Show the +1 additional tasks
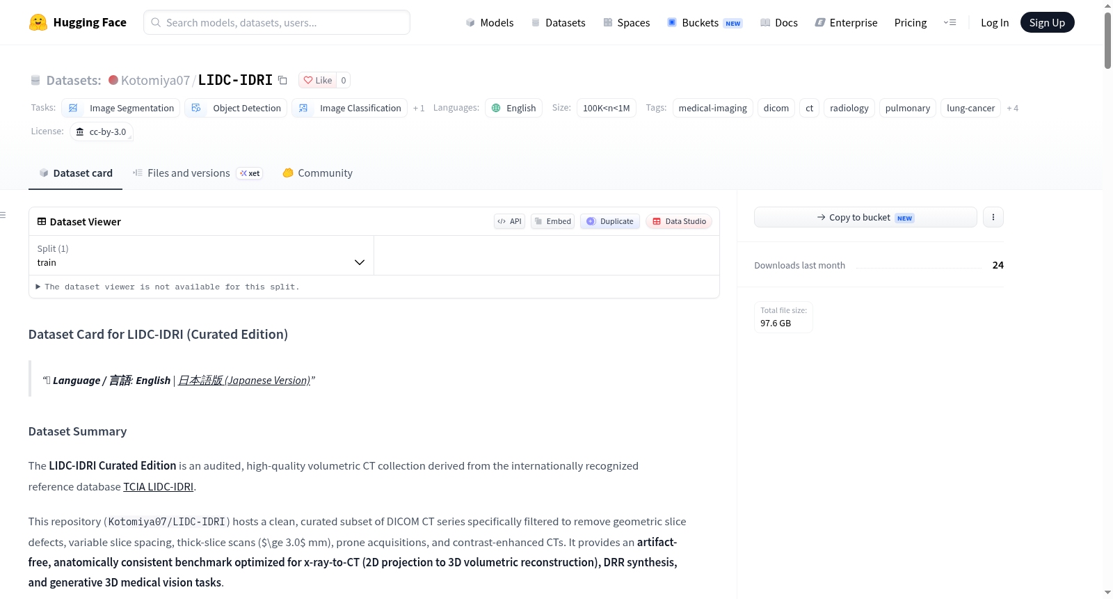Image resolution: width=1113 pixels, height=599 pixels. click(x=419, y=108)
